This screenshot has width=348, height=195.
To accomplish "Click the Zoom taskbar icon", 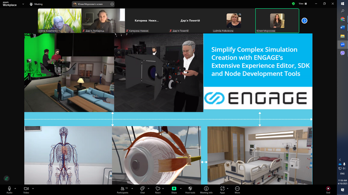I will tap(342, 45).
